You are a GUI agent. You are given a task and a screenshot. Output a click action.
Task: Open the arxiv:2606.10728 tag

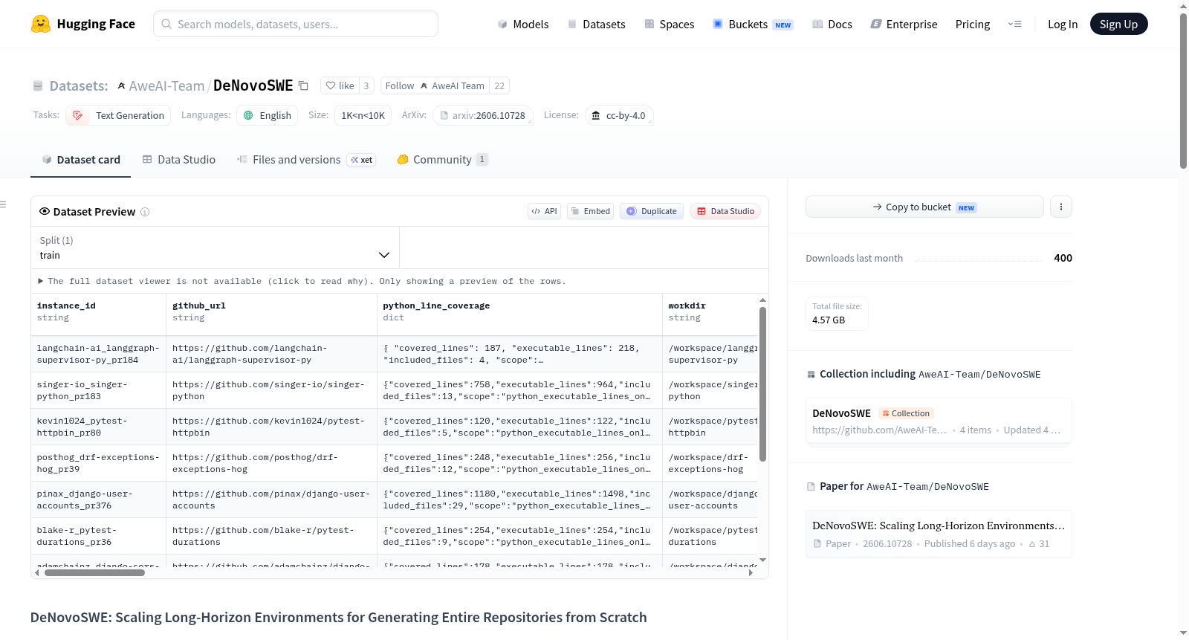483,115
